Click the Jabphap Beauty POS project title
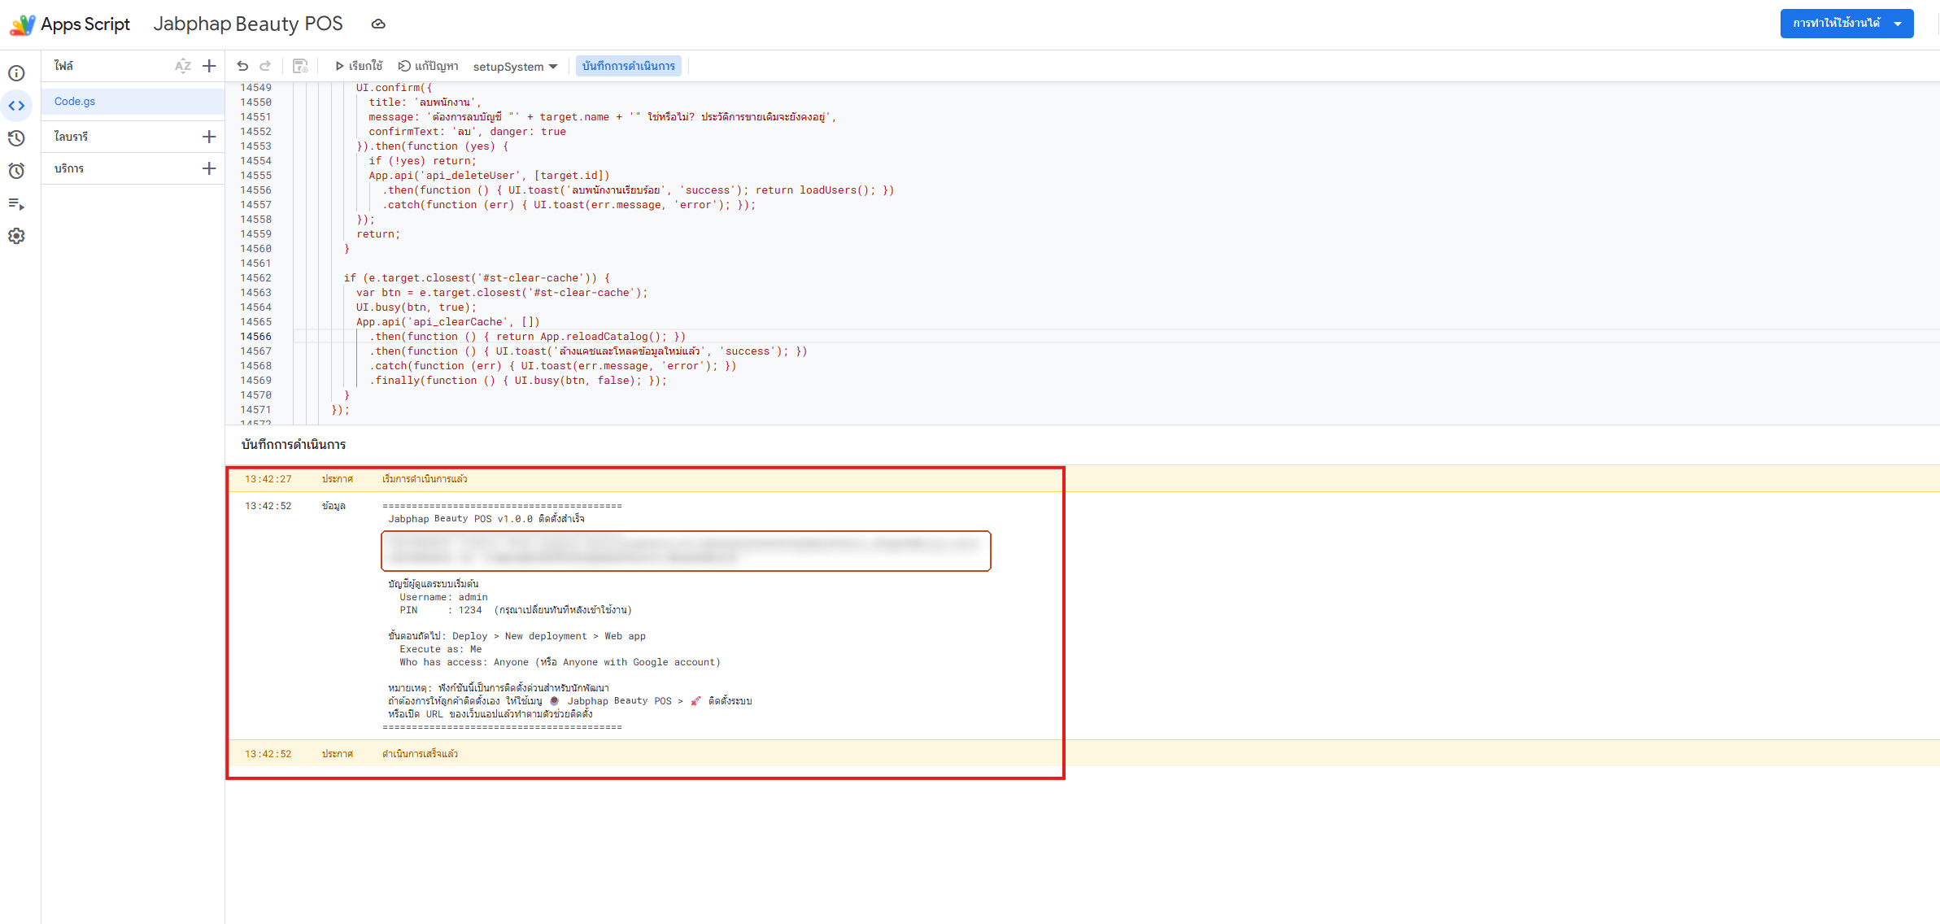 [x=248, y=24]
